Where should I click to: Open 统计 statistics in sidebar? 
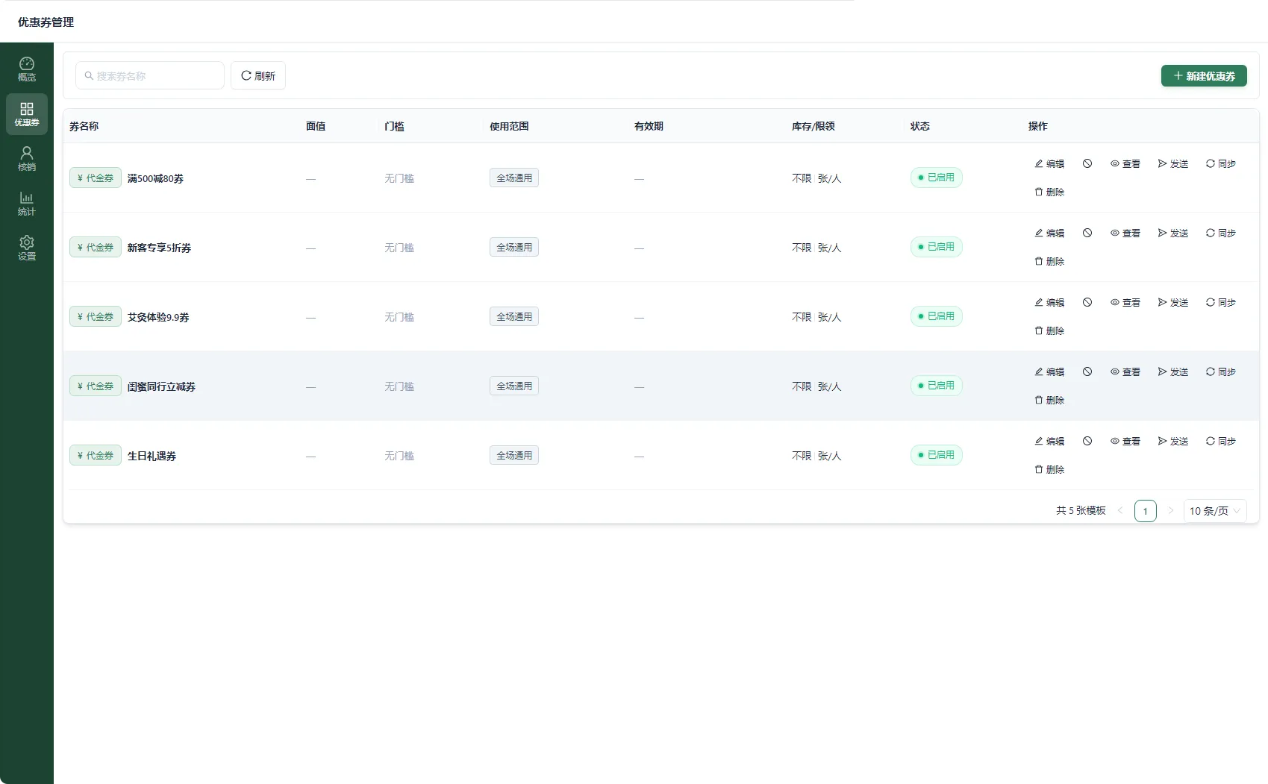[x=27, y=204]
